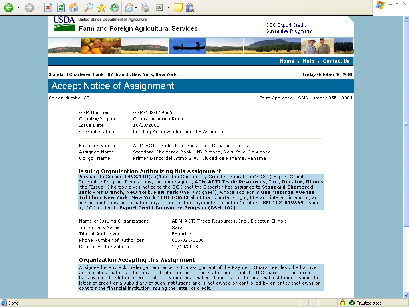The image size is (409, 307).
Task: Click the farmers photo in the banner strip
Action: coord(317,46)
